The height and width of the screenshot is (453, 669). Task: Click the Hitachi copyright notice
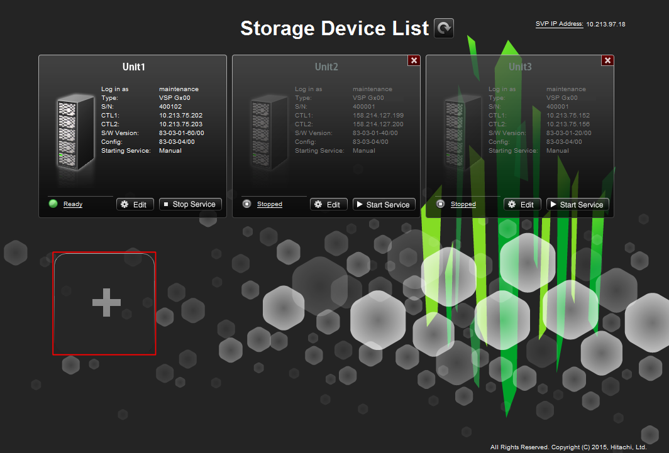coord(568,447)
